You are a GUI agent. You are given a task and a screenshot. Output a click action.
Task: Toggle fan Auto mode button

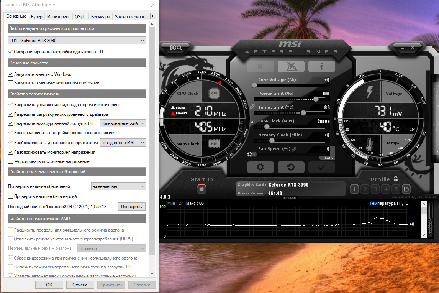[328, 158]
